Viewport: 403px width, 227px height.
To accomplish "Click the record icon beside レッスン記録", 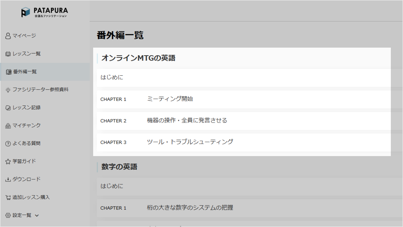I will coord(8,108).
